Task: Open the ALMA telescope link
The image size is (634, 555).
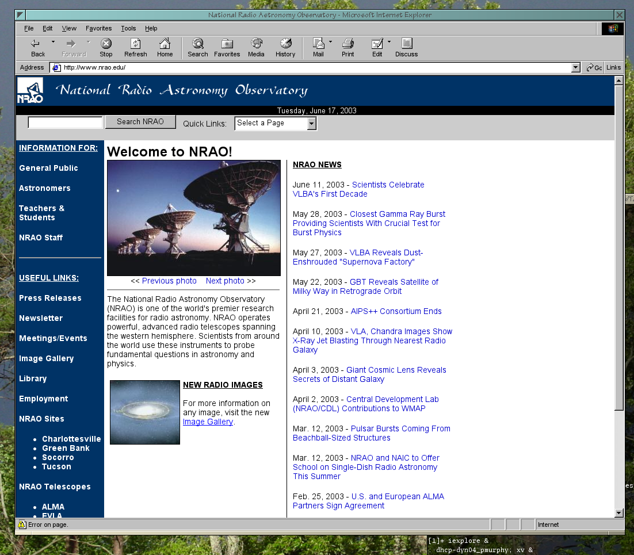Action: point(53,507)
